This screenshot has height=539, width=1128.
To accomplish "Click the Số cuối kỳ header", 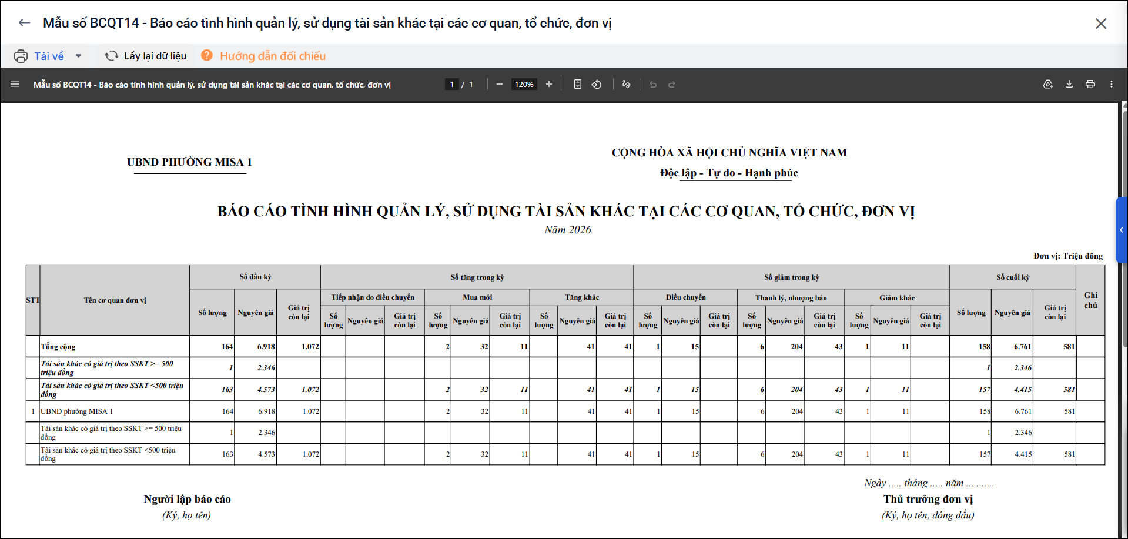I will pos(1013,277).
